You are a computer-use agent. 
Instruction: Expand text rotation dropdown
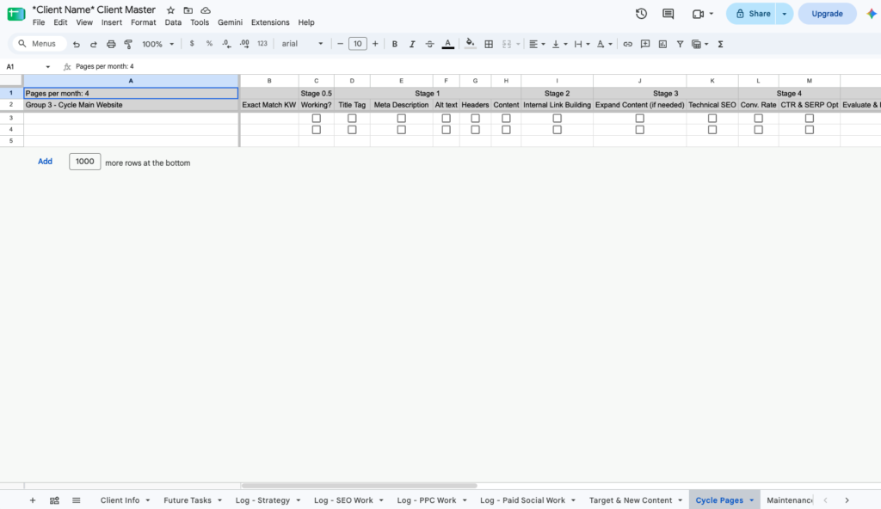(x=611, y=44)
